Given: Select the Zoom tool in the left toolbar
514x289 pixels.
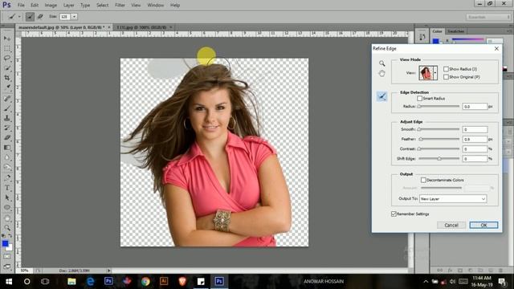Looking at the screenshot, I should pos(7,228).
